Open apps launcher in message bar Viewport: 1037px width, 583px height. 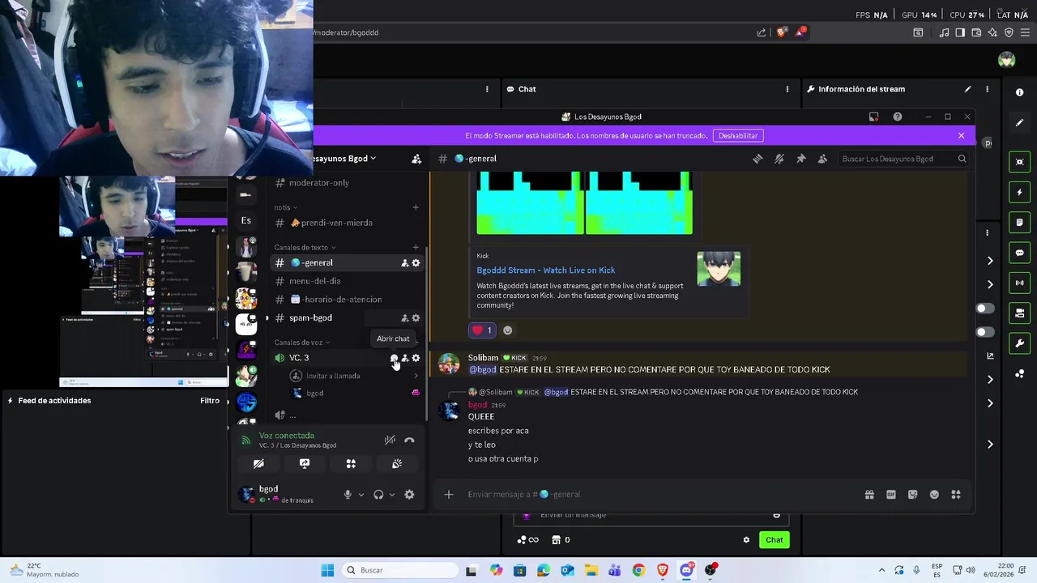point(956,495)
